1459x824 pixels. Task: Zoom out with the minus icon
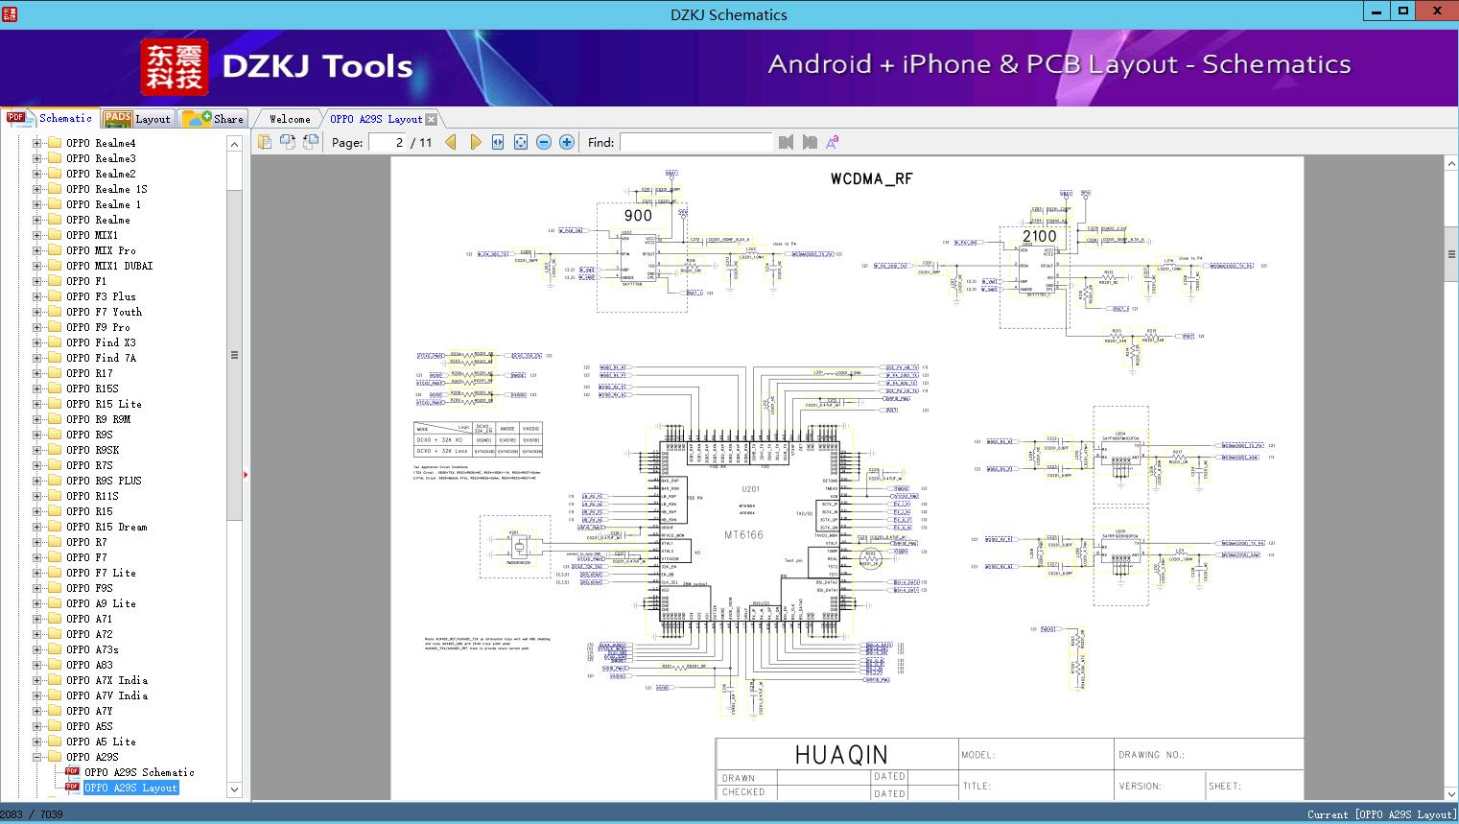(x=544, y=142)
